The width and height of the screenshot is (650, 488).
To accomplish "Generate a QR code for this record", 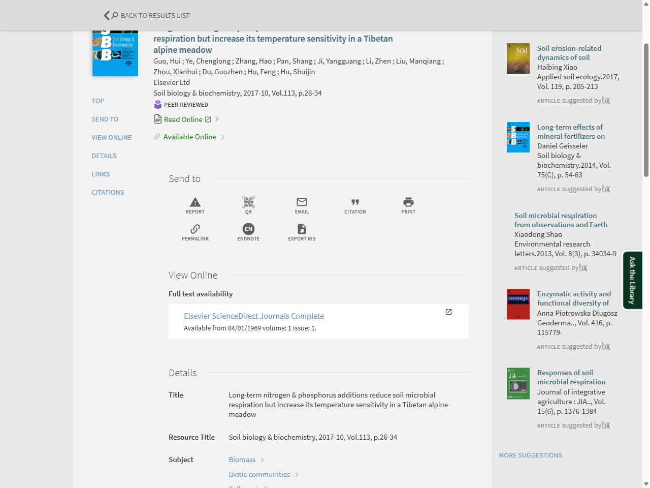I will pyautogui.click(x=248, y=202).
